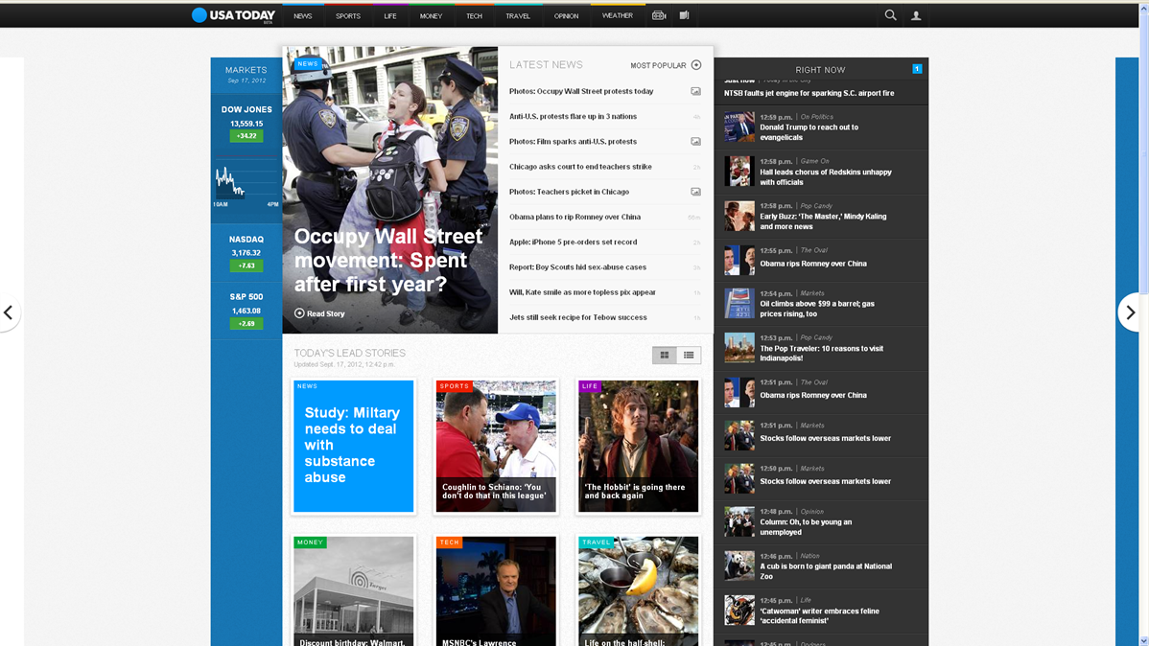Go to next section with right arrow

click(x=1130, y=312)
